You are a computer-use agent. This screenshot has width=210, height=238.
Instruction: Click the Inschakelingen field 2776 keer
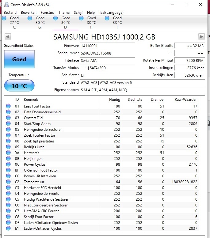(x=189, y=68)
